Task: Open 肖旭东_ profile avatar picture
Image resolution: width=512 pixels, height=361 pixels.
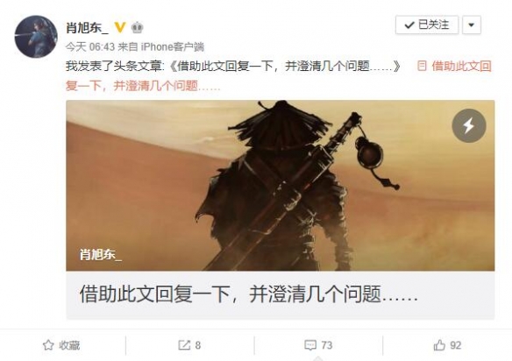Action: [36, 36]
